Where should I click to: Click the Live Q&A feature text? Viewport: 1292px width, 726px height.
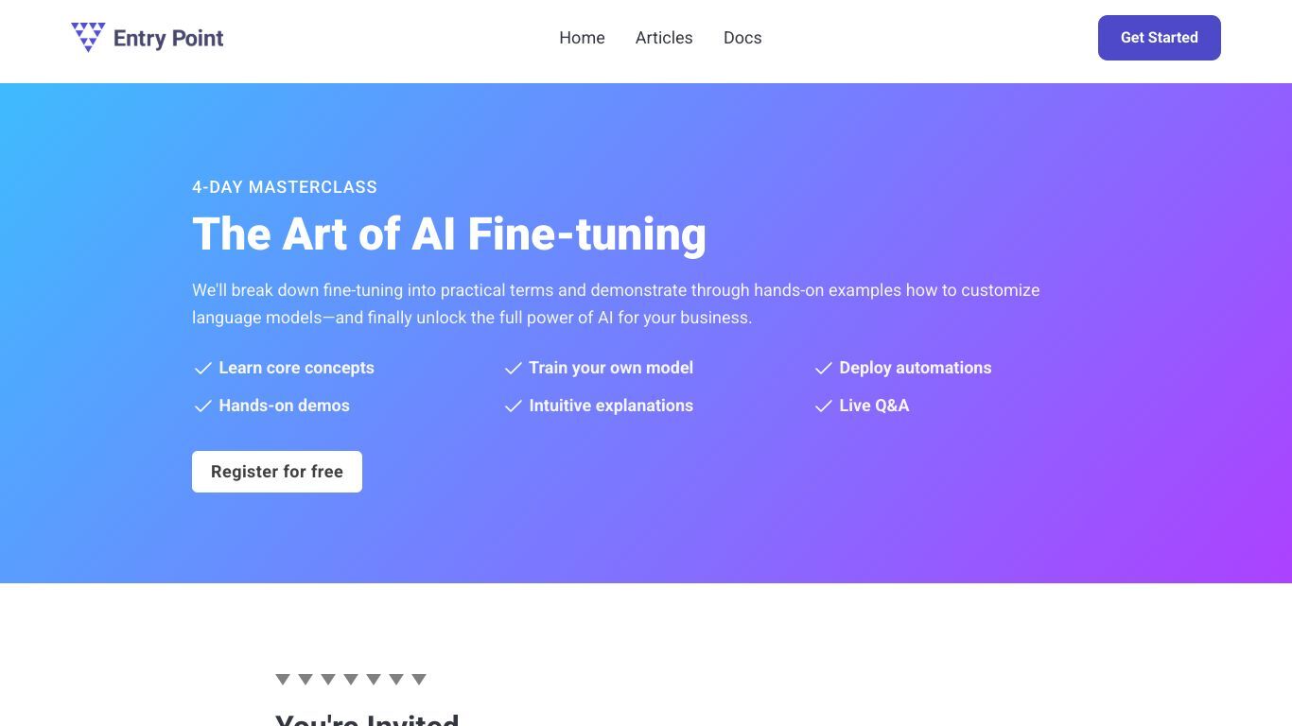coord(874,406)
